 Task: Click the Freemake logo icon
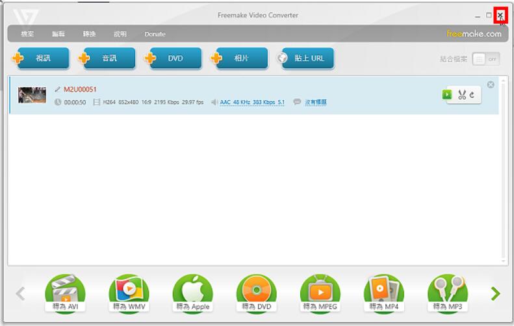(x=26, y=16)
